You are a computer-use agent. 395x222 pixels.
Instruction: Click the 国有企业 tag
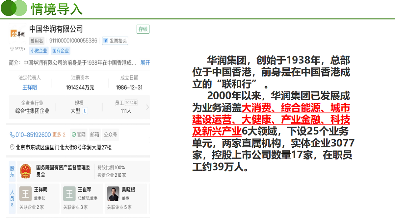61,51
